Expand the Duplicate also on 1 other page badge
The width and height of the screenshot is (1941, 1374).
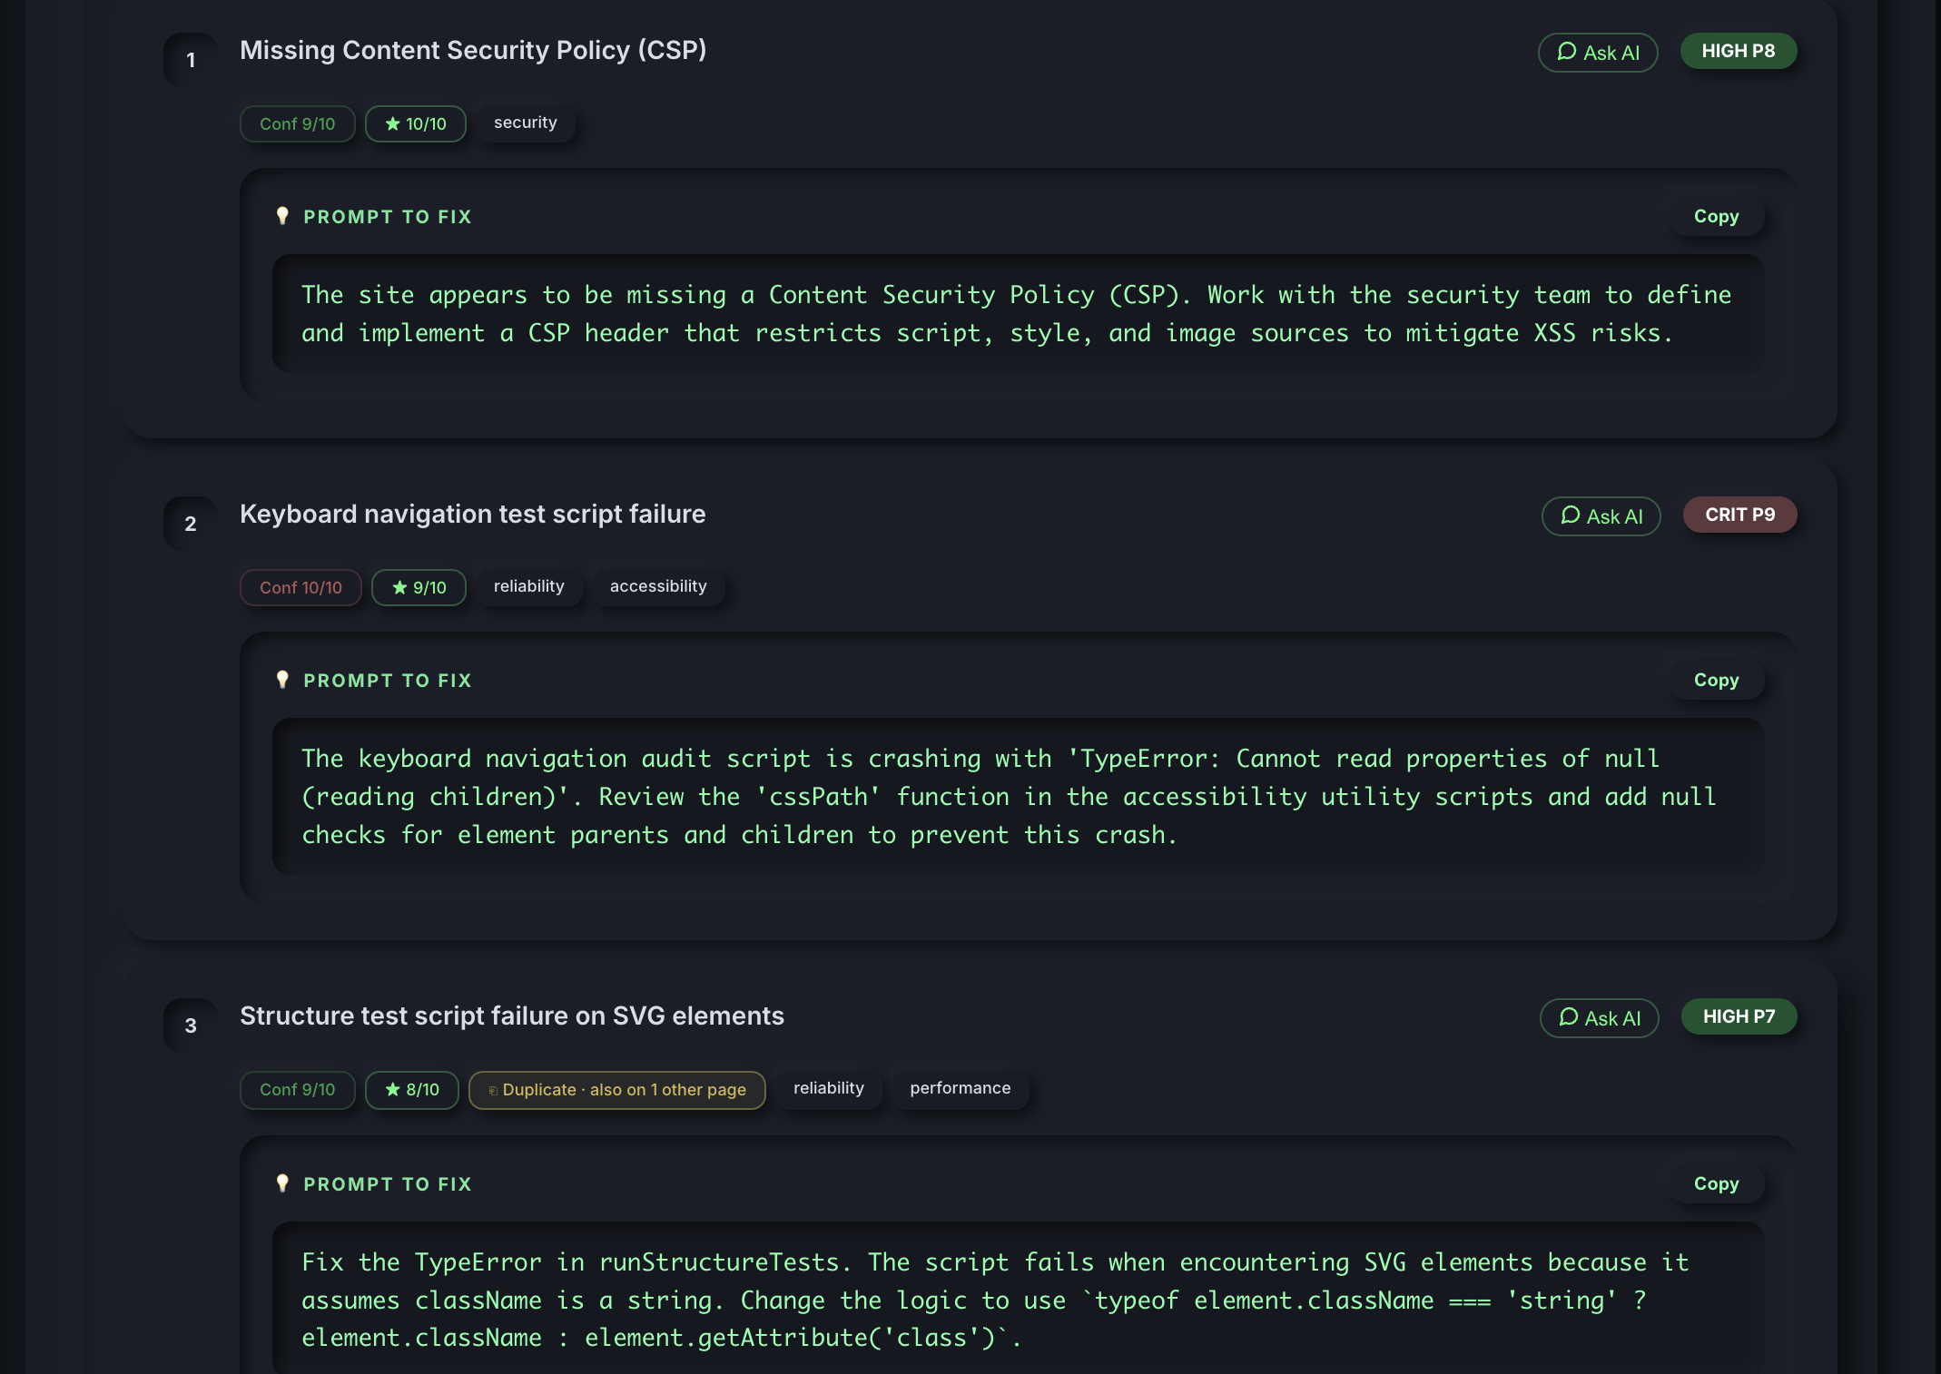tap(616, 1089)
